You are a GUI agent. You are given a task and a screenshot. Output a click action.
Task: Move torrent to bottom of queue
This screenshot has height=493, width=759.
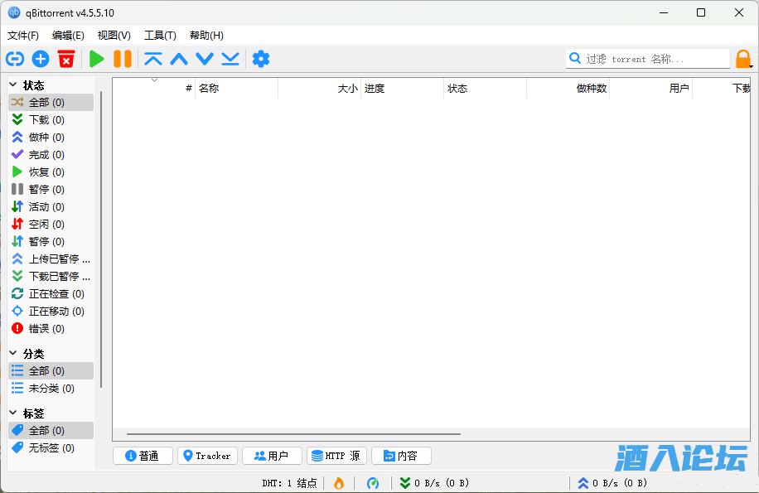coord(230,59)
